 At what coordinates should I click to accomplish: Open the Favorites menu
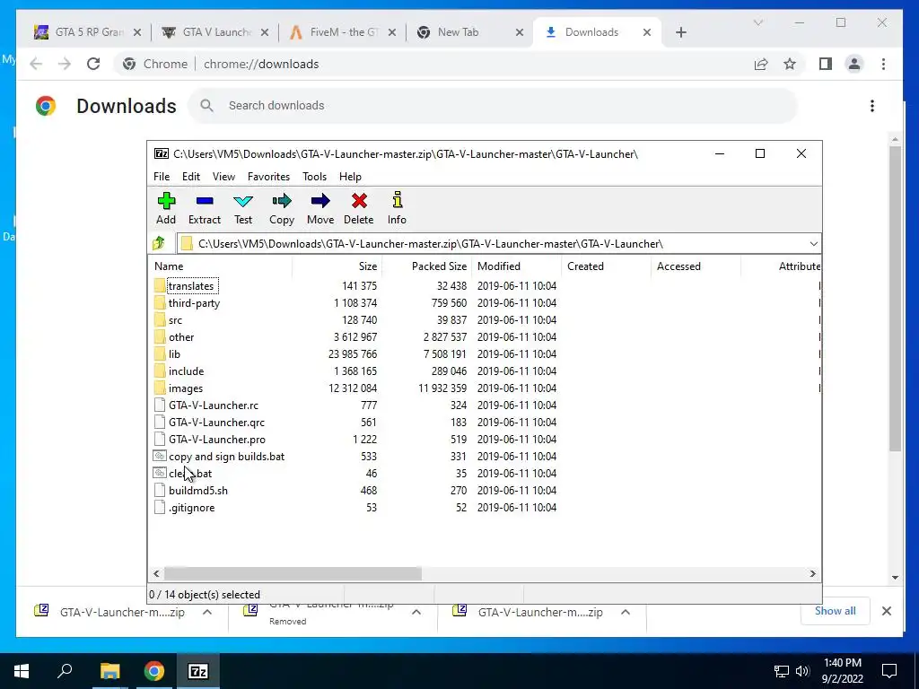pyautogui.click(x=268, y=177)
